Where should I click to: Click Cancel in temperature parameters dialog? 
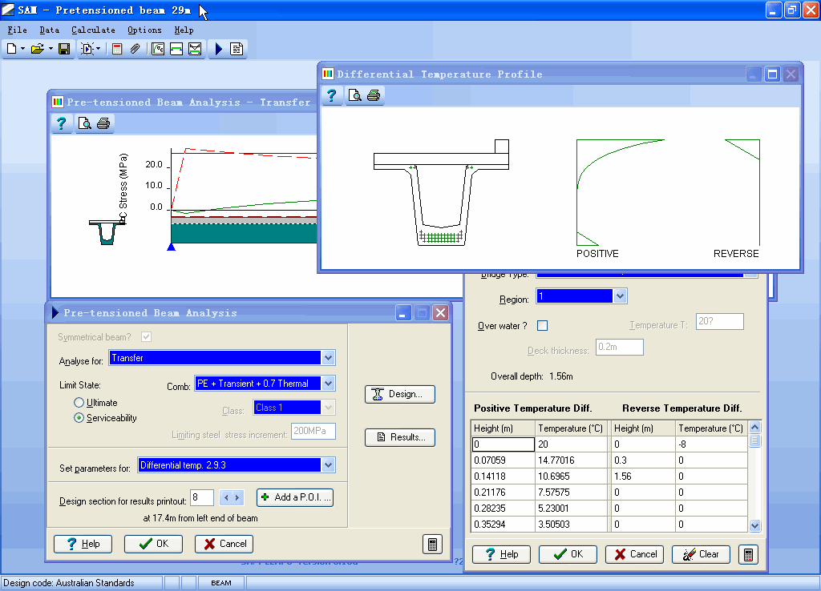(x=635, y=554)
